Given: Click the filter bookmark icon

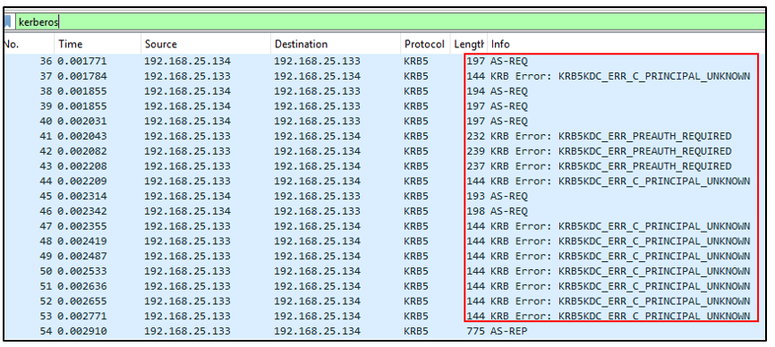Looking at the screenshot, I should tap(8, 22).
